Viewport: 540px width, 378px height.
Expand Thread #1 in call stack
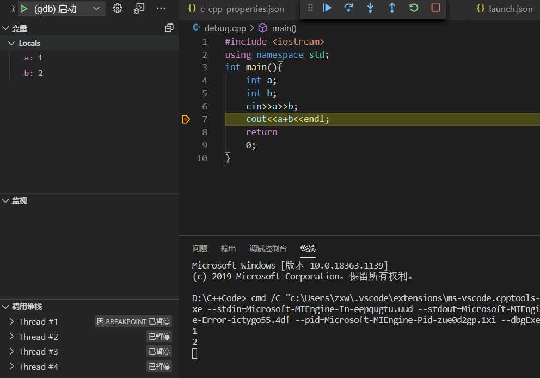(12, 321)
